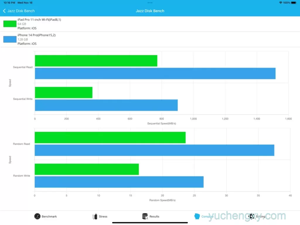Tap the green iPad Pro color swatch
Screen dimensions: 300x225
10,24
